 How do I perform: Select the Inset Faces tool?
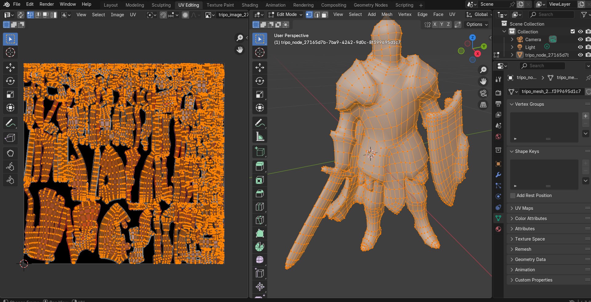259,180
